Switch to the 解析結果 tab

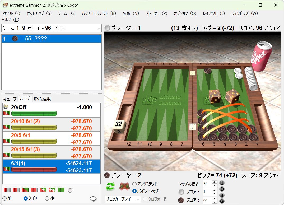(x=42, y=99)
